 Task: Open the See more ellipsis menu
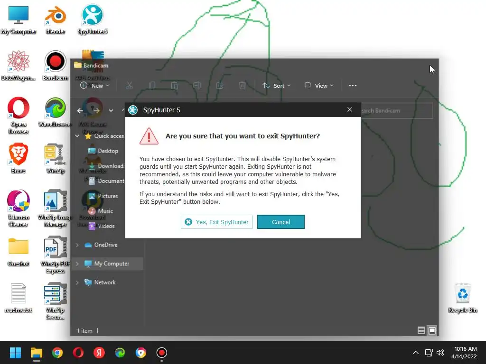[353, 85]
